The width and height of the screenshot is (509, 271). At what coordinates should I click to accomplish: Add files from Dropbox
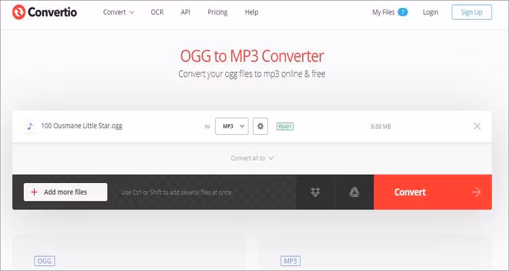pos(315,192)
